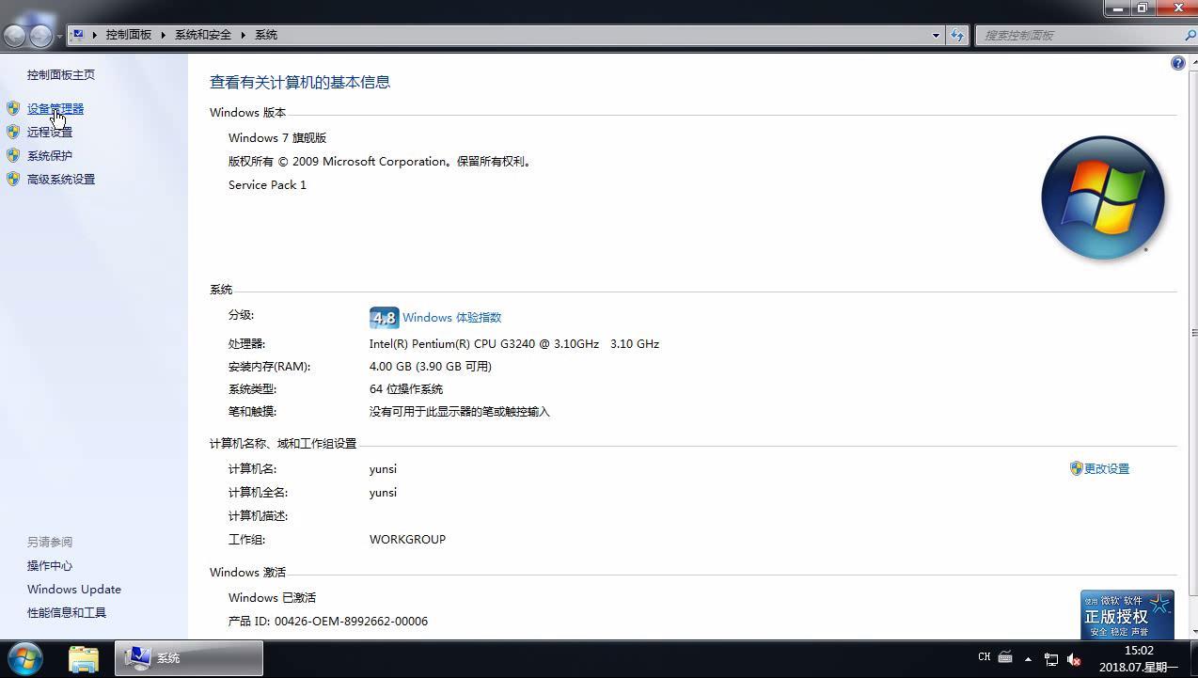This screenshot has width=1198, height=678.
Task: Open Windows 体验指数 link
Action: [451, 318]
